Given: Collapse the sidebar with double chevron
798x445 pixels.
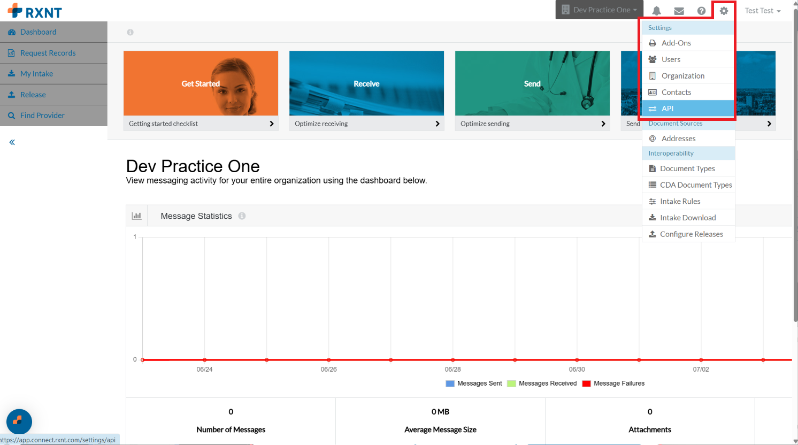Looking at the screenshot, I should pyautogui.click(x=12, y=142).
